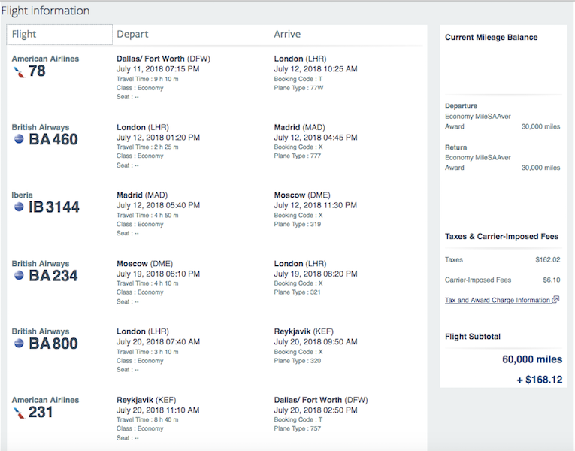Click the Current Mileage Balance heading
Screen dimensions: 575x451
pyautogui.click(x=492, y=38)
